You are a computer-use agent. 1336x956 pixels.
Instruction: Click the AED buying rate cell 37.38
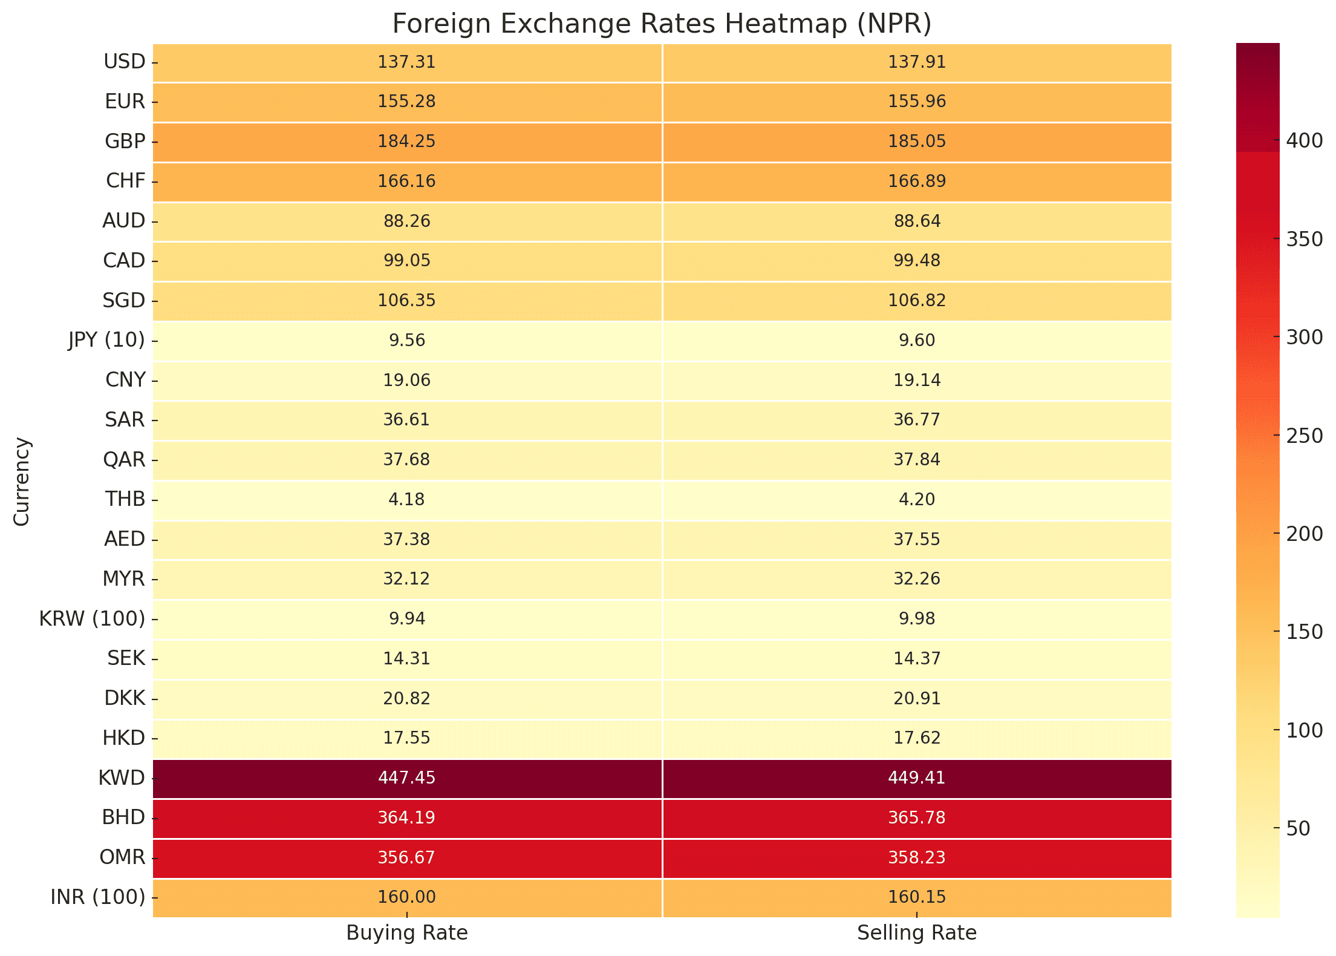[x=406, y=539]
